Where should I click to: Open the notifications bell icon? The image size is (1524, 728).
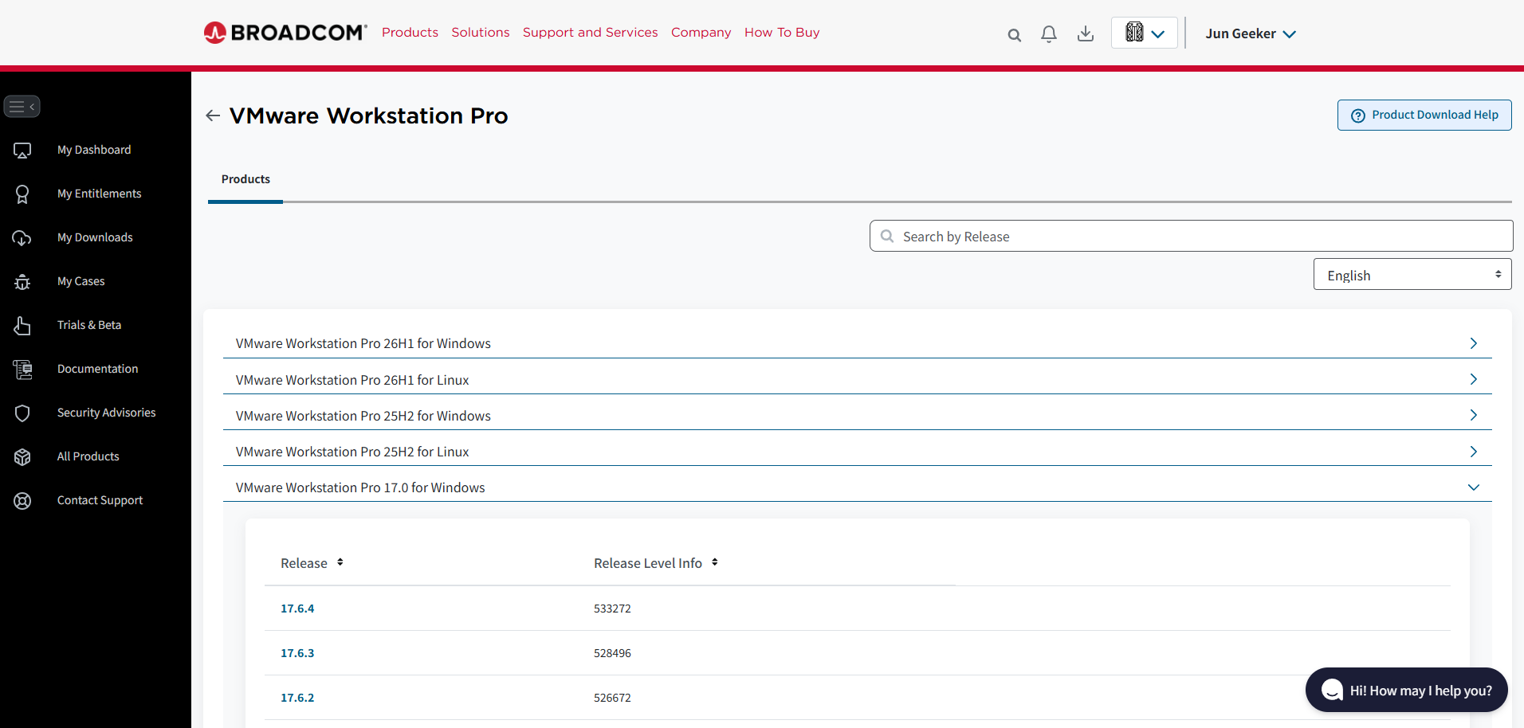(x=1049, y=33)
